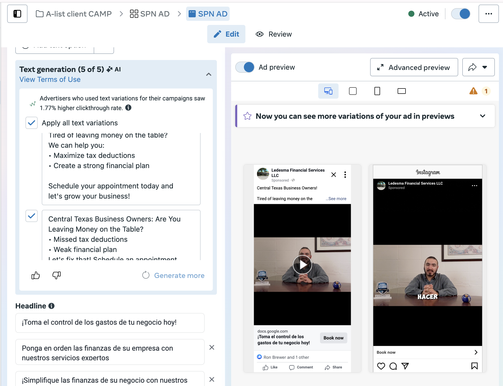
Task: Select the square feed preview format icon
Action: coord(353,91)
